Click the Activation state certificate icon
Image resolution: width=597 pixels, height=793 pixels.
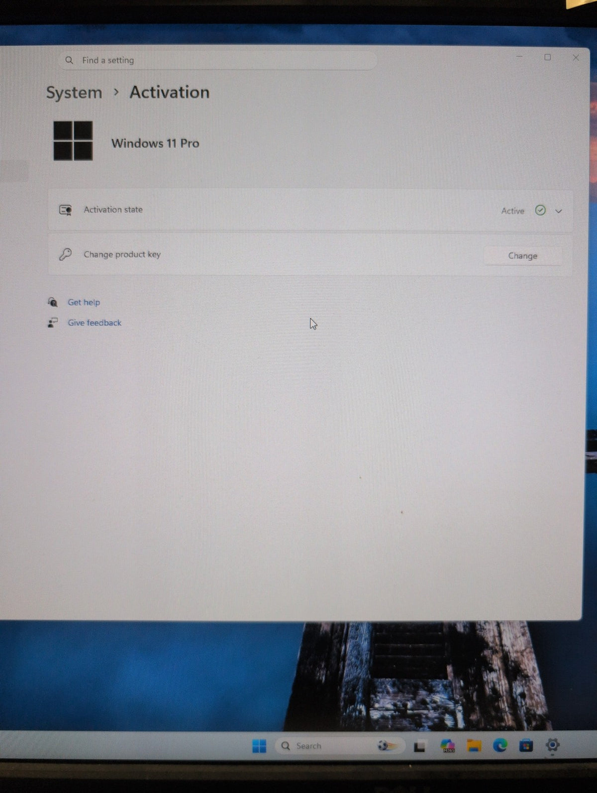click(x=66, y=210)
